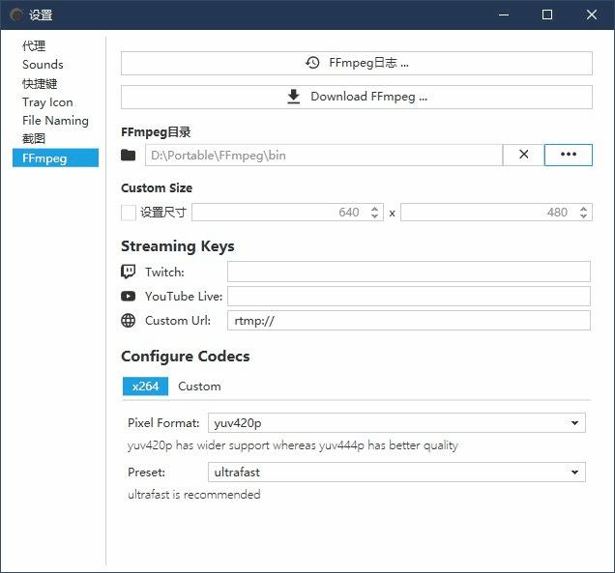Open the Pixel Format dropdown
Viewport: 615px width, 573px height.
pyautogui.click(x=396, y=423)
